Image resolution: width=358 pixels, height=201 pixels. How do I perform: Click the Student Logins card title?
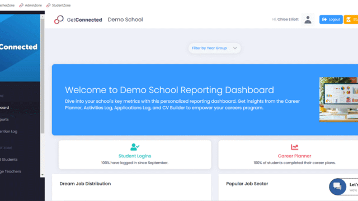click(x=135, y=156)
